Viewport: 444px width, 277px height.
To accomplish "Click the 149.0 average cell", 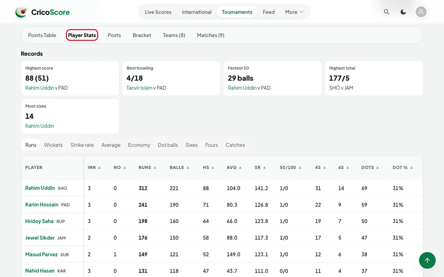I will pos(233,254).
